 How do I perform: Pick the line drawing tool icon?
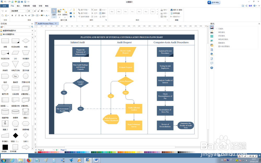[x=71, y=10]
